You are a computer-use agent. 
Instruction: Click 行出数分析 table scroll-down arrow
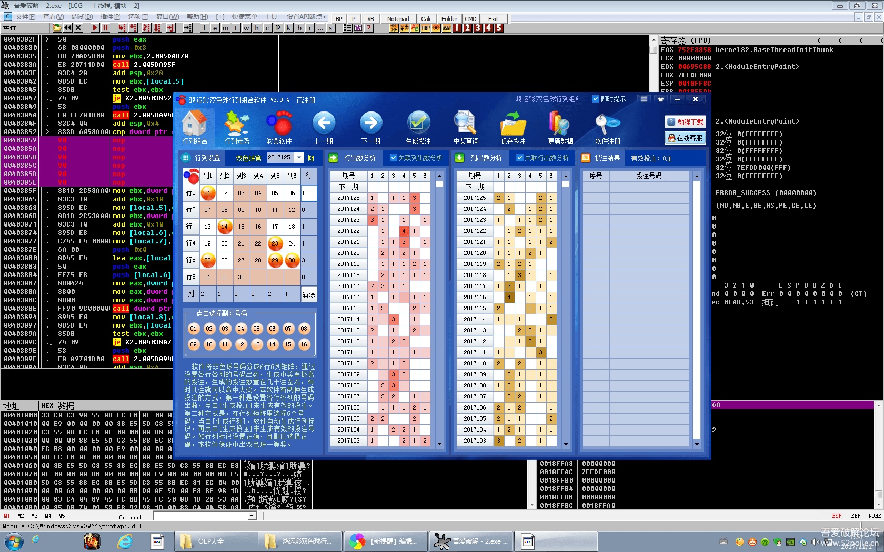[439, 444]
